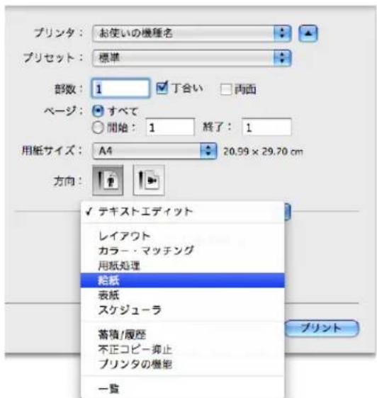The height and width of the screenshot is (398, 377).
Task: Choose highlighted 給紙 menu entry
Action: coord(182,280)
